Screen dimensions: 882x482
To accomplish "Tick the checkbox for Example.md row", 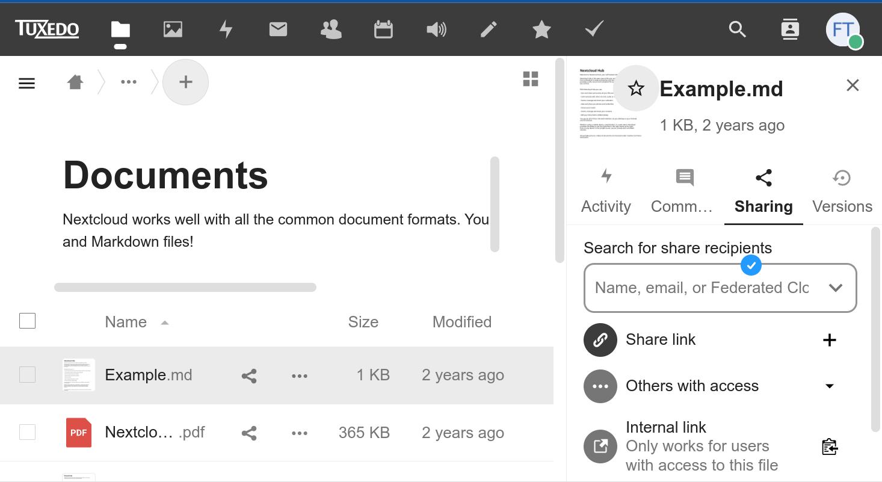I will pos(28,375).
